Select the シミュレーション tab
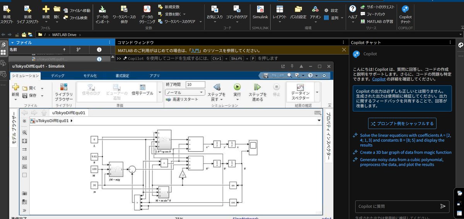The width and height of the screenshot is (464, 219). point(25,76)
